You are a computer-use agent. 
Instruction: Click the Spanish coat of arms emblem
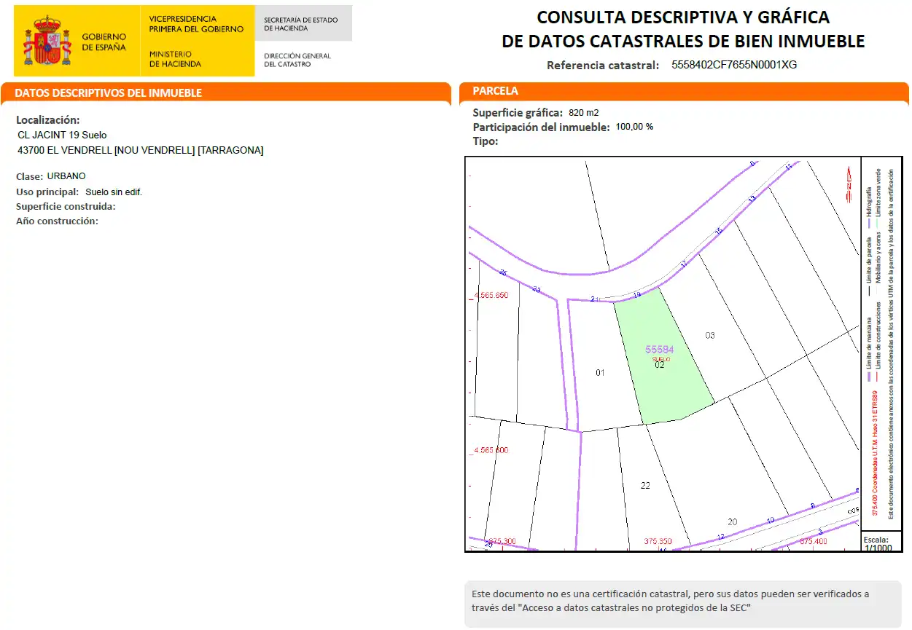(47, 41)
